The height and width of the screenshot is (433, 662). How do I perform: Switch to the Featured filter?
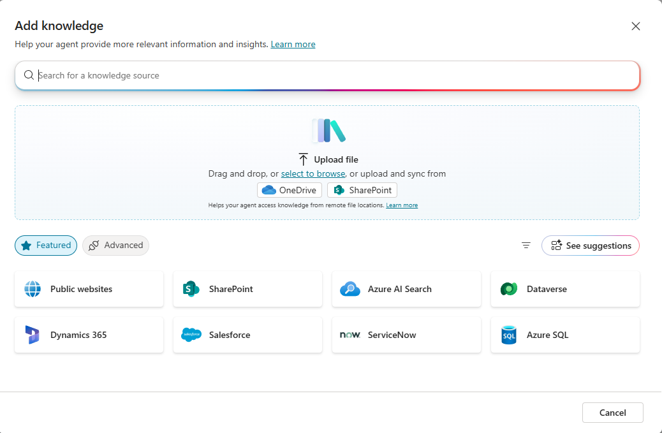click(45, 246)
